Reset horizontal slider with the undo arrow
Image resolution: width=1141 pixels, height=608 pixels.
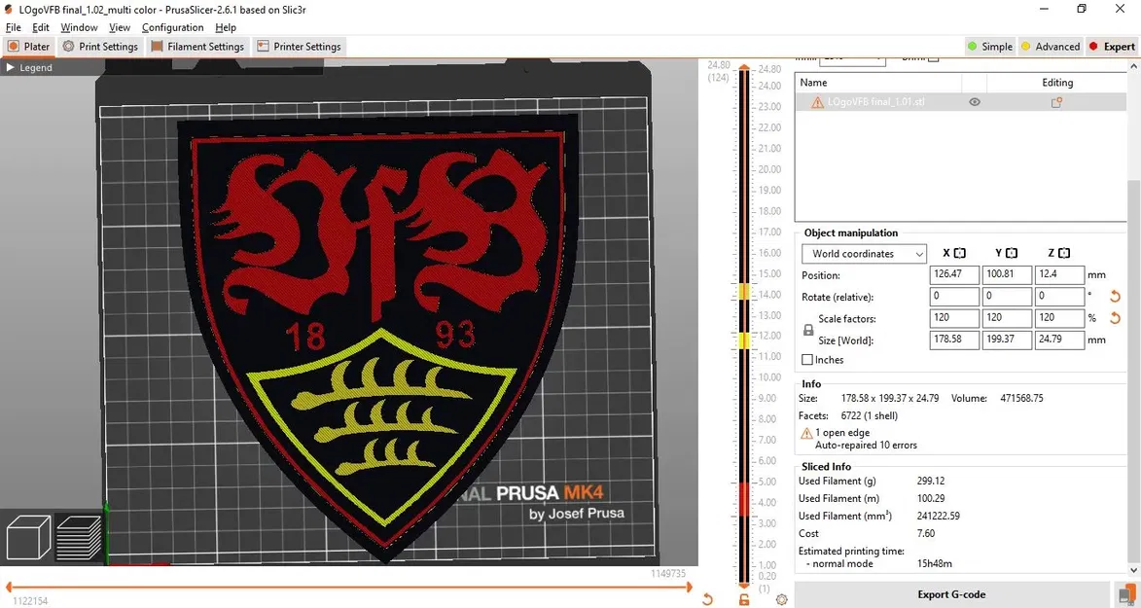pos(707,599)
